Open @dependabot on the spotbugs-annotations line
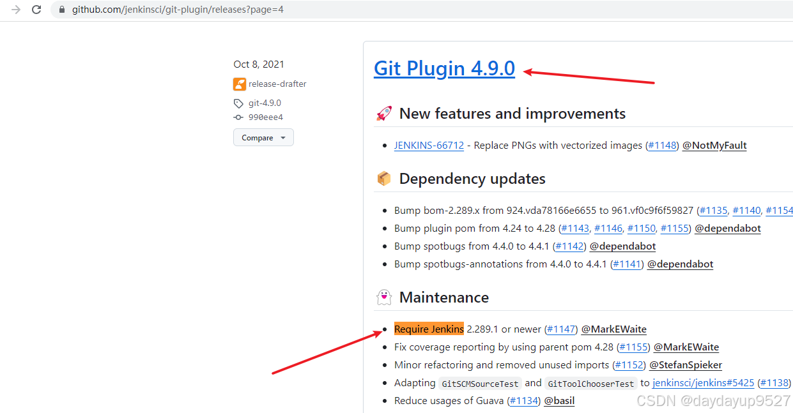This screenshot has height=413, width=793. 680,264
